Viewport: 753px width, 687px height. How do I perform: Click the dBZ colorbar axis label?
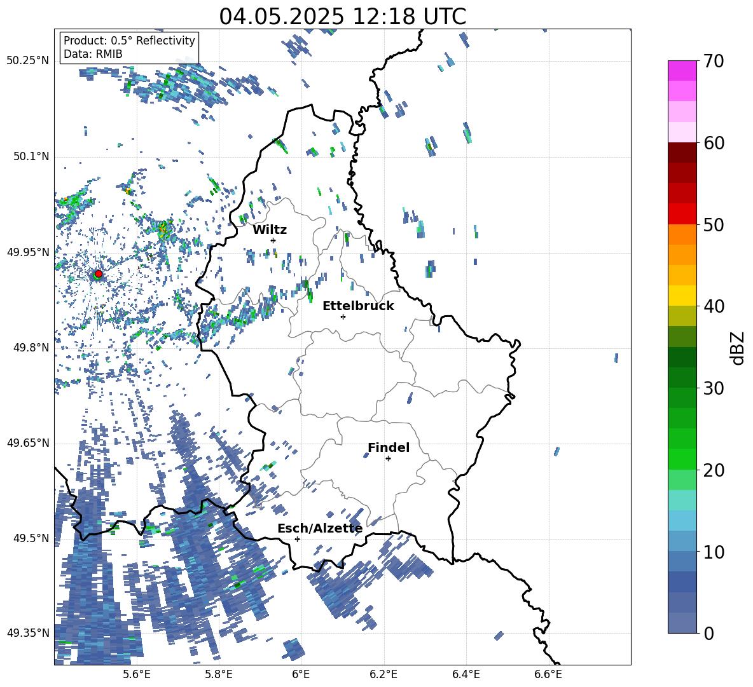tap(738, 348)
